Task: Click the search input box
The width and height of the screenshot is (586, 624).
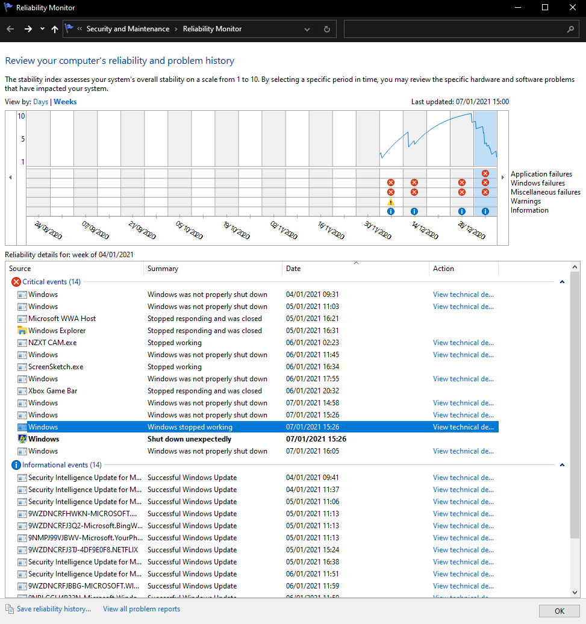Action: point(454,29)
